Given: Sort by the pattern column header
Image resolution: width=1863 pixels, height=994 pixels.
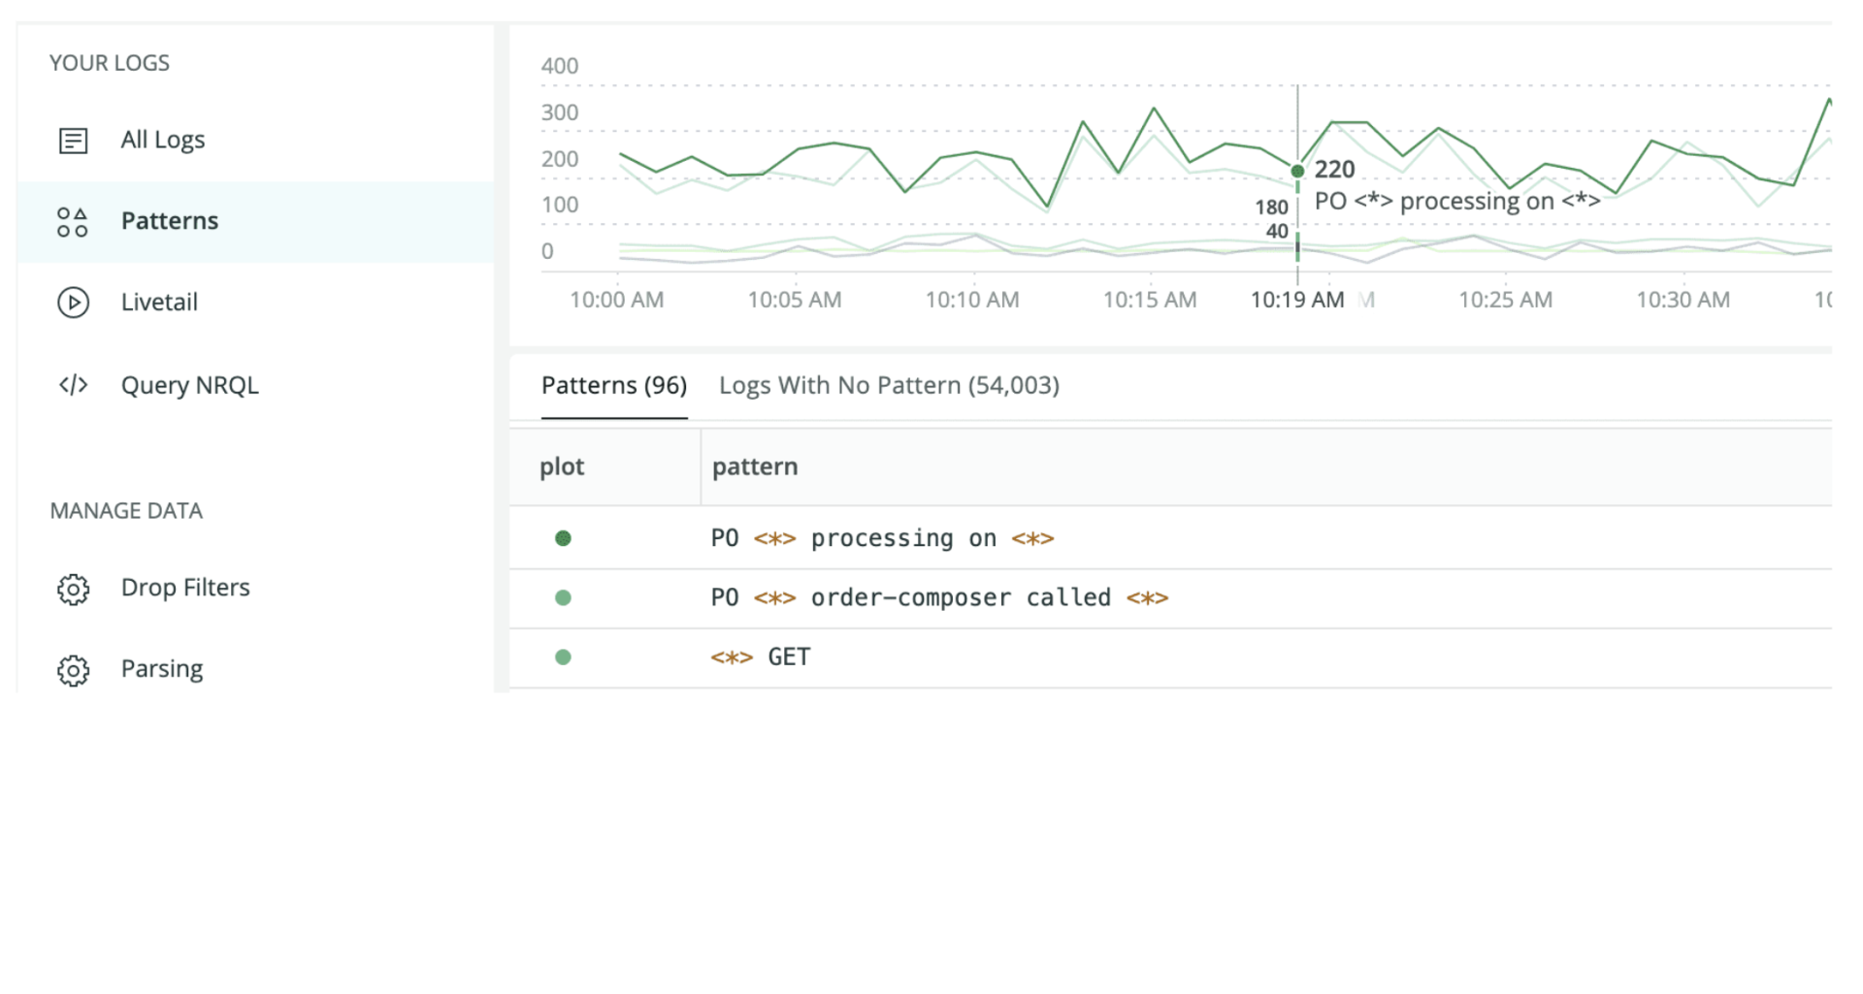Looking at the screenshot, I should tap(754, 467).
